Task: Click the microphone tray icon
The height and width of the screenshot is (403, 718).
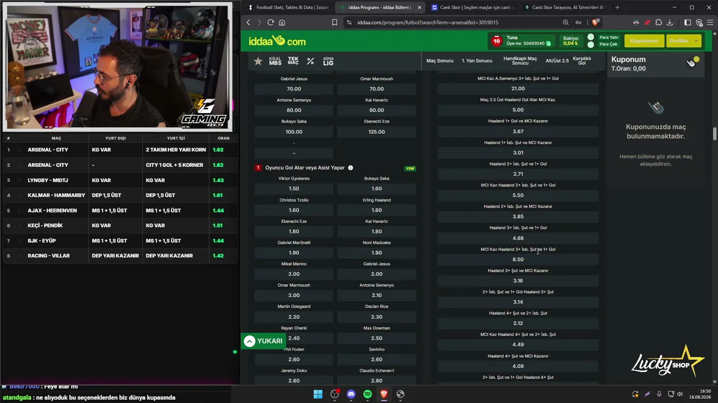Action: [x=659, y=394]
